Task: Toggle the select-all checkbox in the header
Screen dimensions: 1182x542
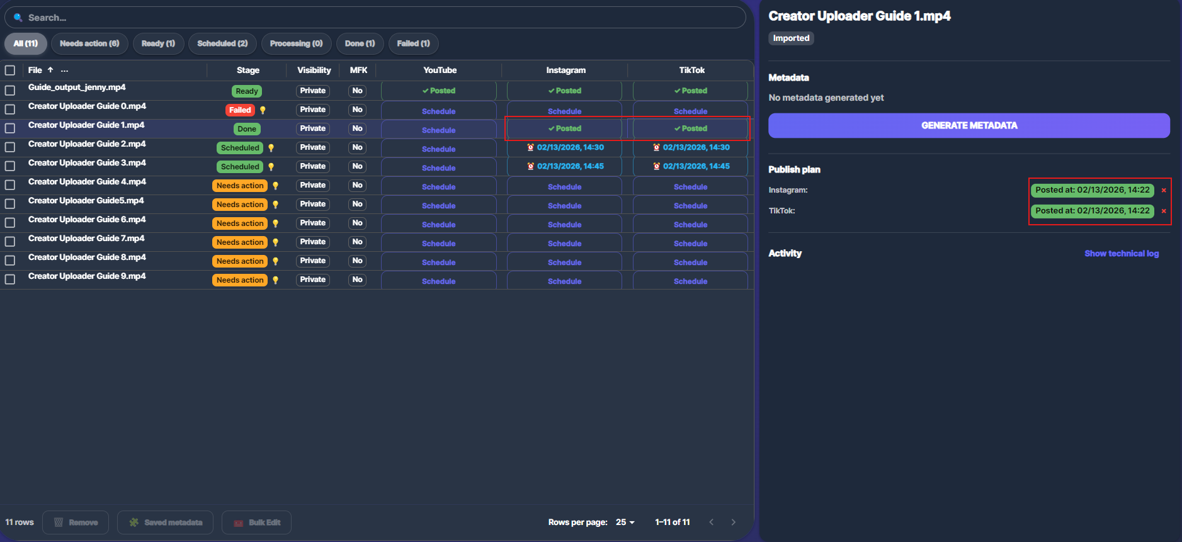Action: [x=10, y=71]
